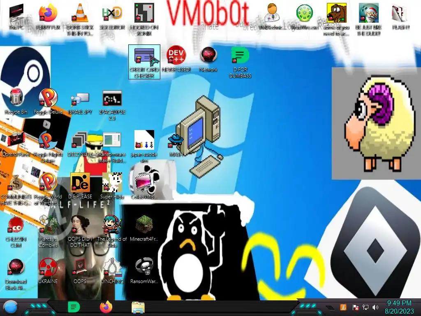The image size is (421, 316).
Task: Open the D FOR DUMBASS shortcut
Action: 240,63
